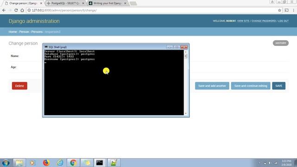297x167 pixels.
Task: Open Internet Explorer from taskbar
Action: coord(60,163)
